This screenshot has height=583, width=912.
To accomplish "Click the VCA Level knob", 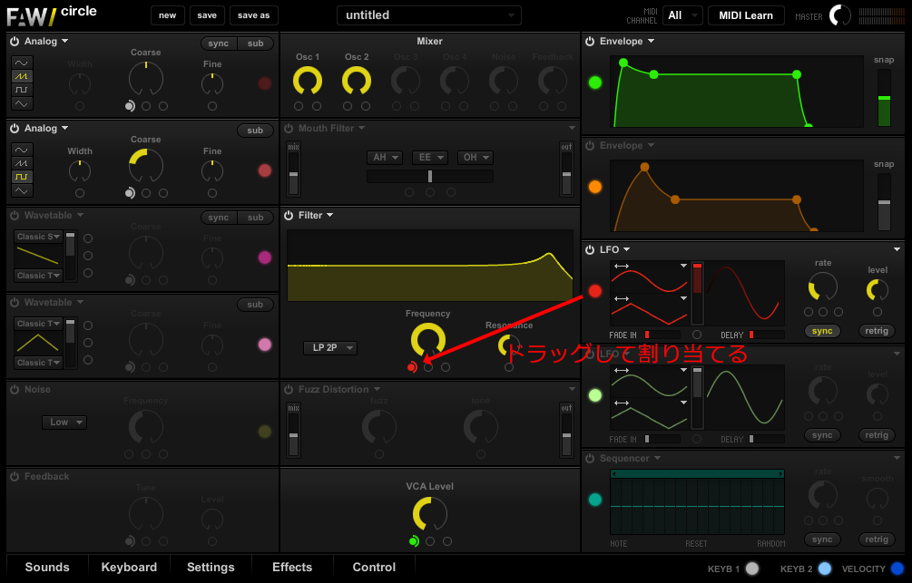I will (430, 514).
